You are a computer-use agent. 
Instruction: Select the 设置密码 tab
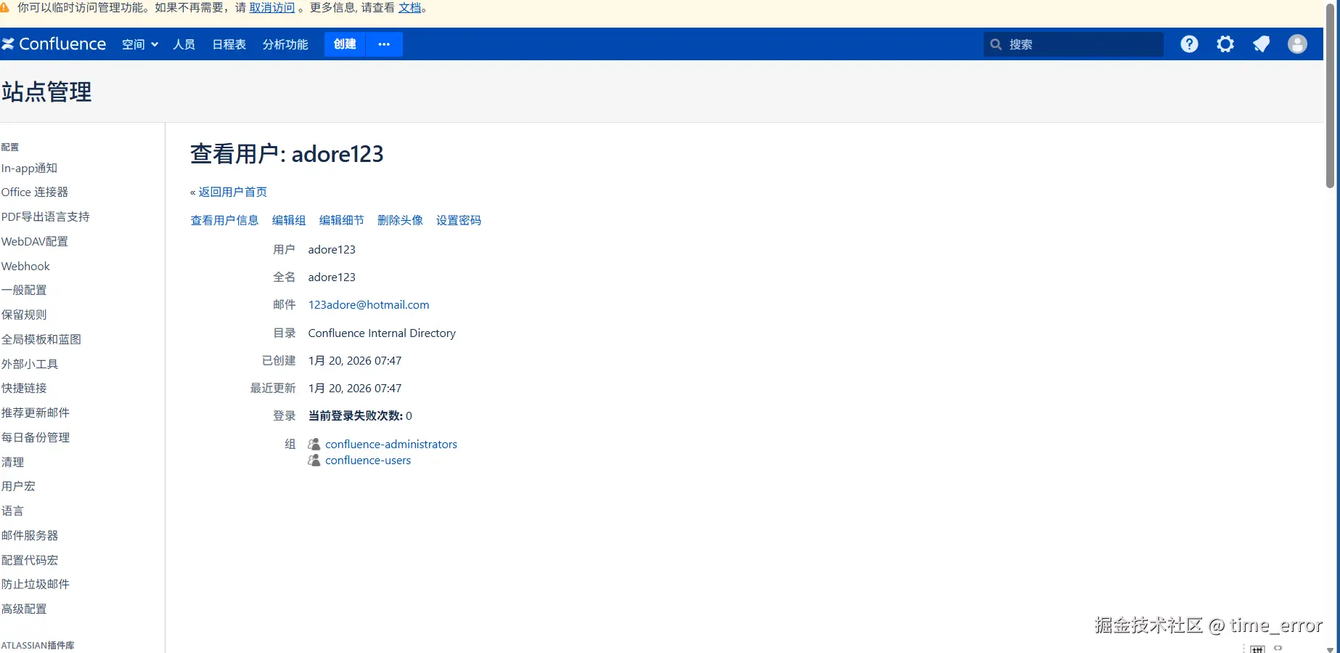459,220
